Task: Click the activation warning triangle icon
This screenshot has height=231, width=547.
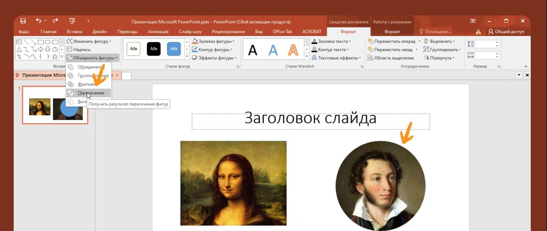Action: tap(478, 32)
